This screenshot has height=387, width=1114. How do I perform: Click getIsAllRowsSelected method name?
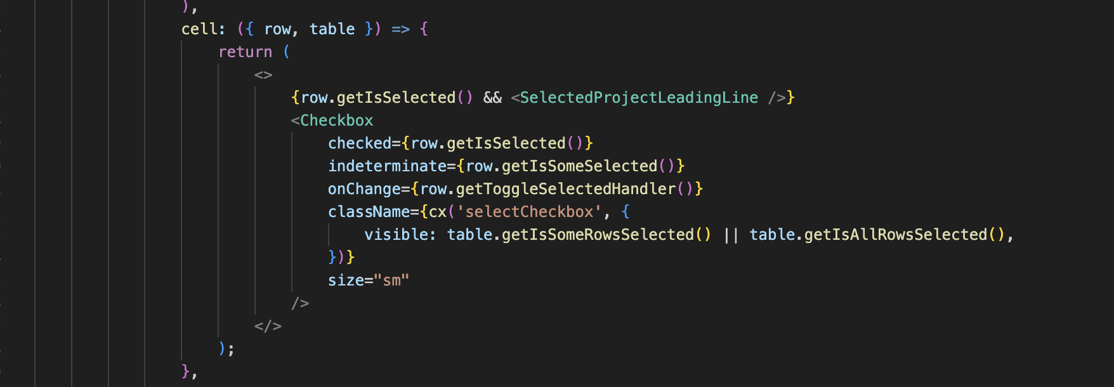tap(896, 235)
